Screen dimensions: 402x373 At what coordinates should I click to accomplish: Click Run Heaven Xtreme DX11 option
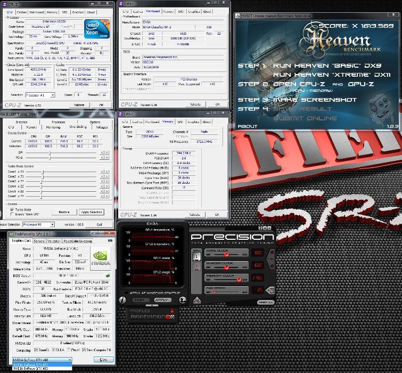tap(332, 75)
